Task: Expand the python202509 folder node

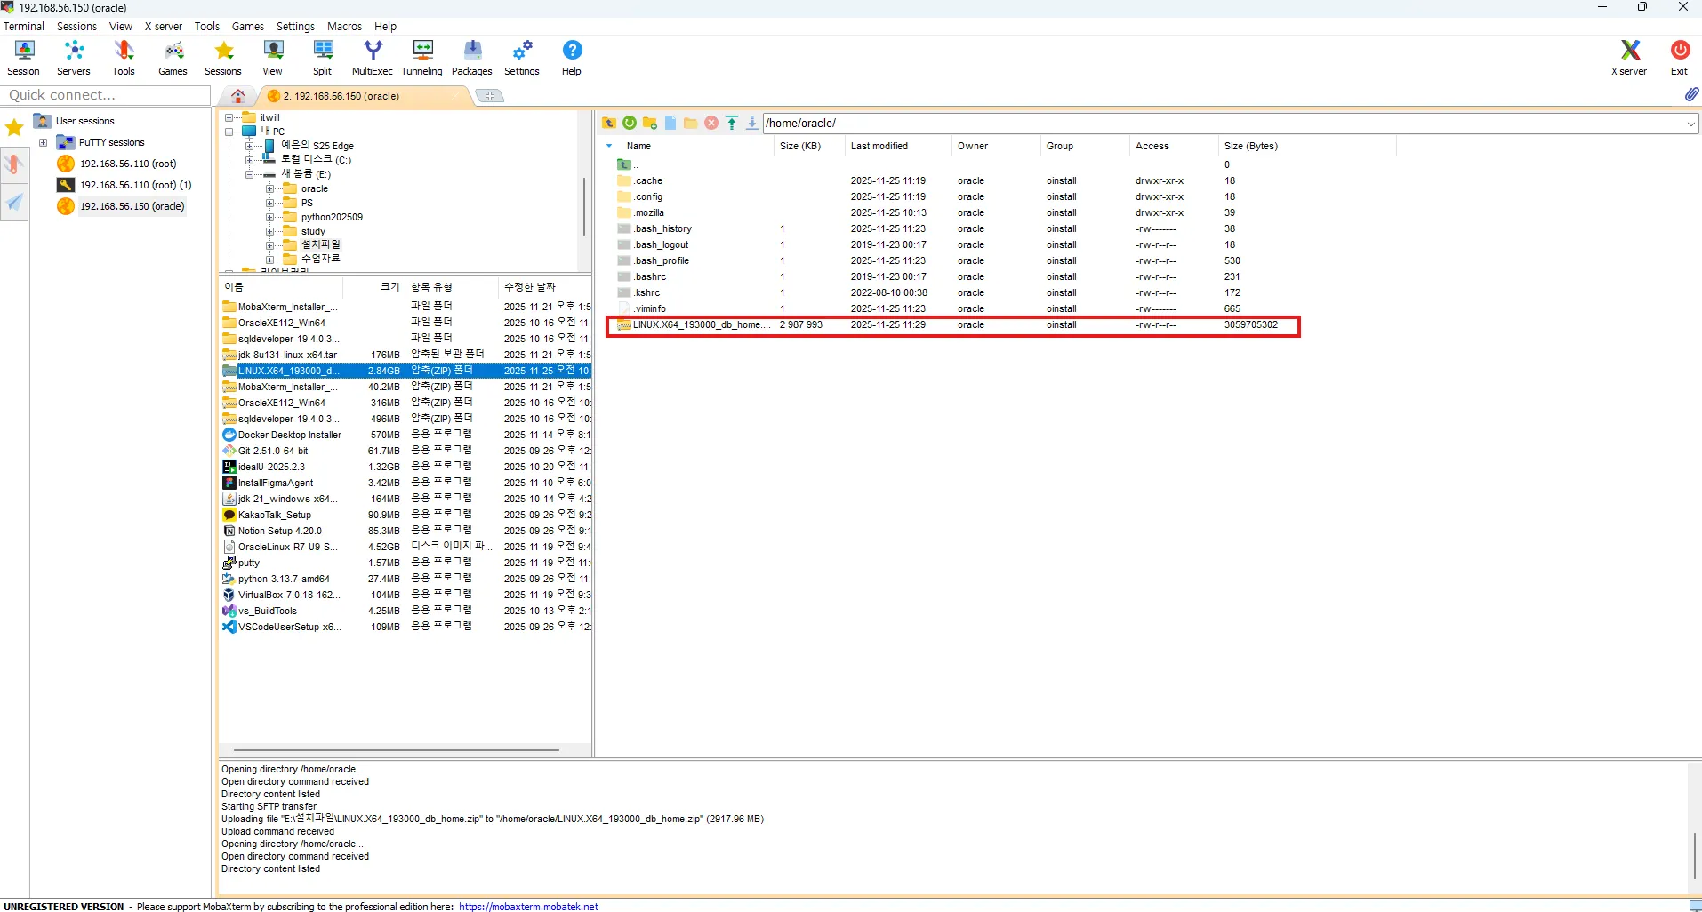Action: [x=270, y=217]
